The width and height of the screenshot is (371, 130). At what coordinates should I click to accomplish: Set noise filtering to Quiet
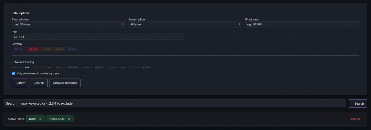point(22,67)
